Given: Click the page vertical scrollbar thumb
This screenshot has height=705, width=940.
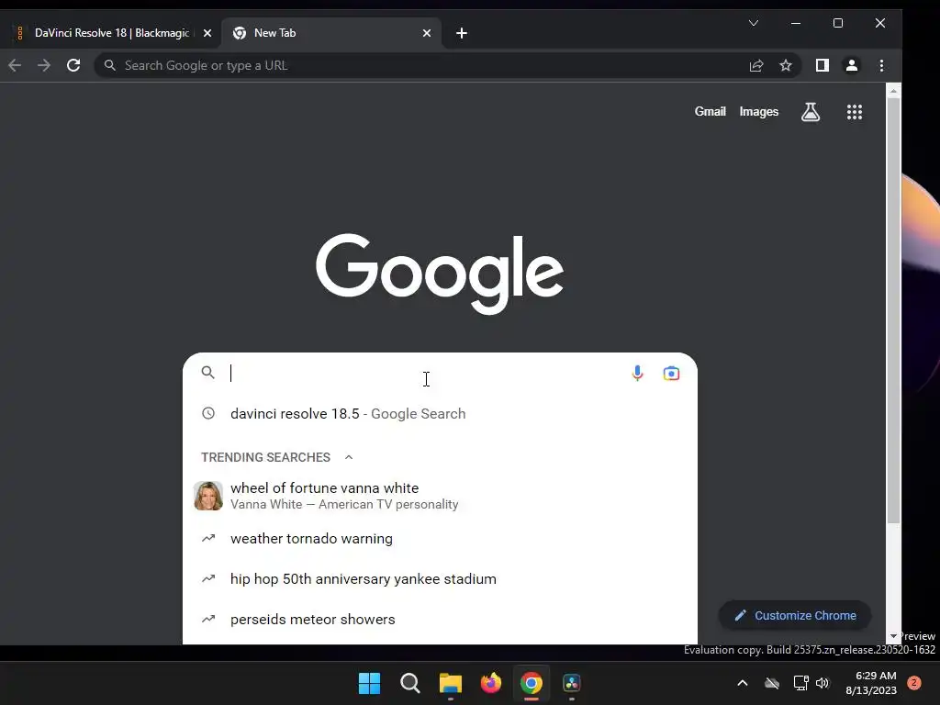Looking at the screenshot, I should click(893, 310).
